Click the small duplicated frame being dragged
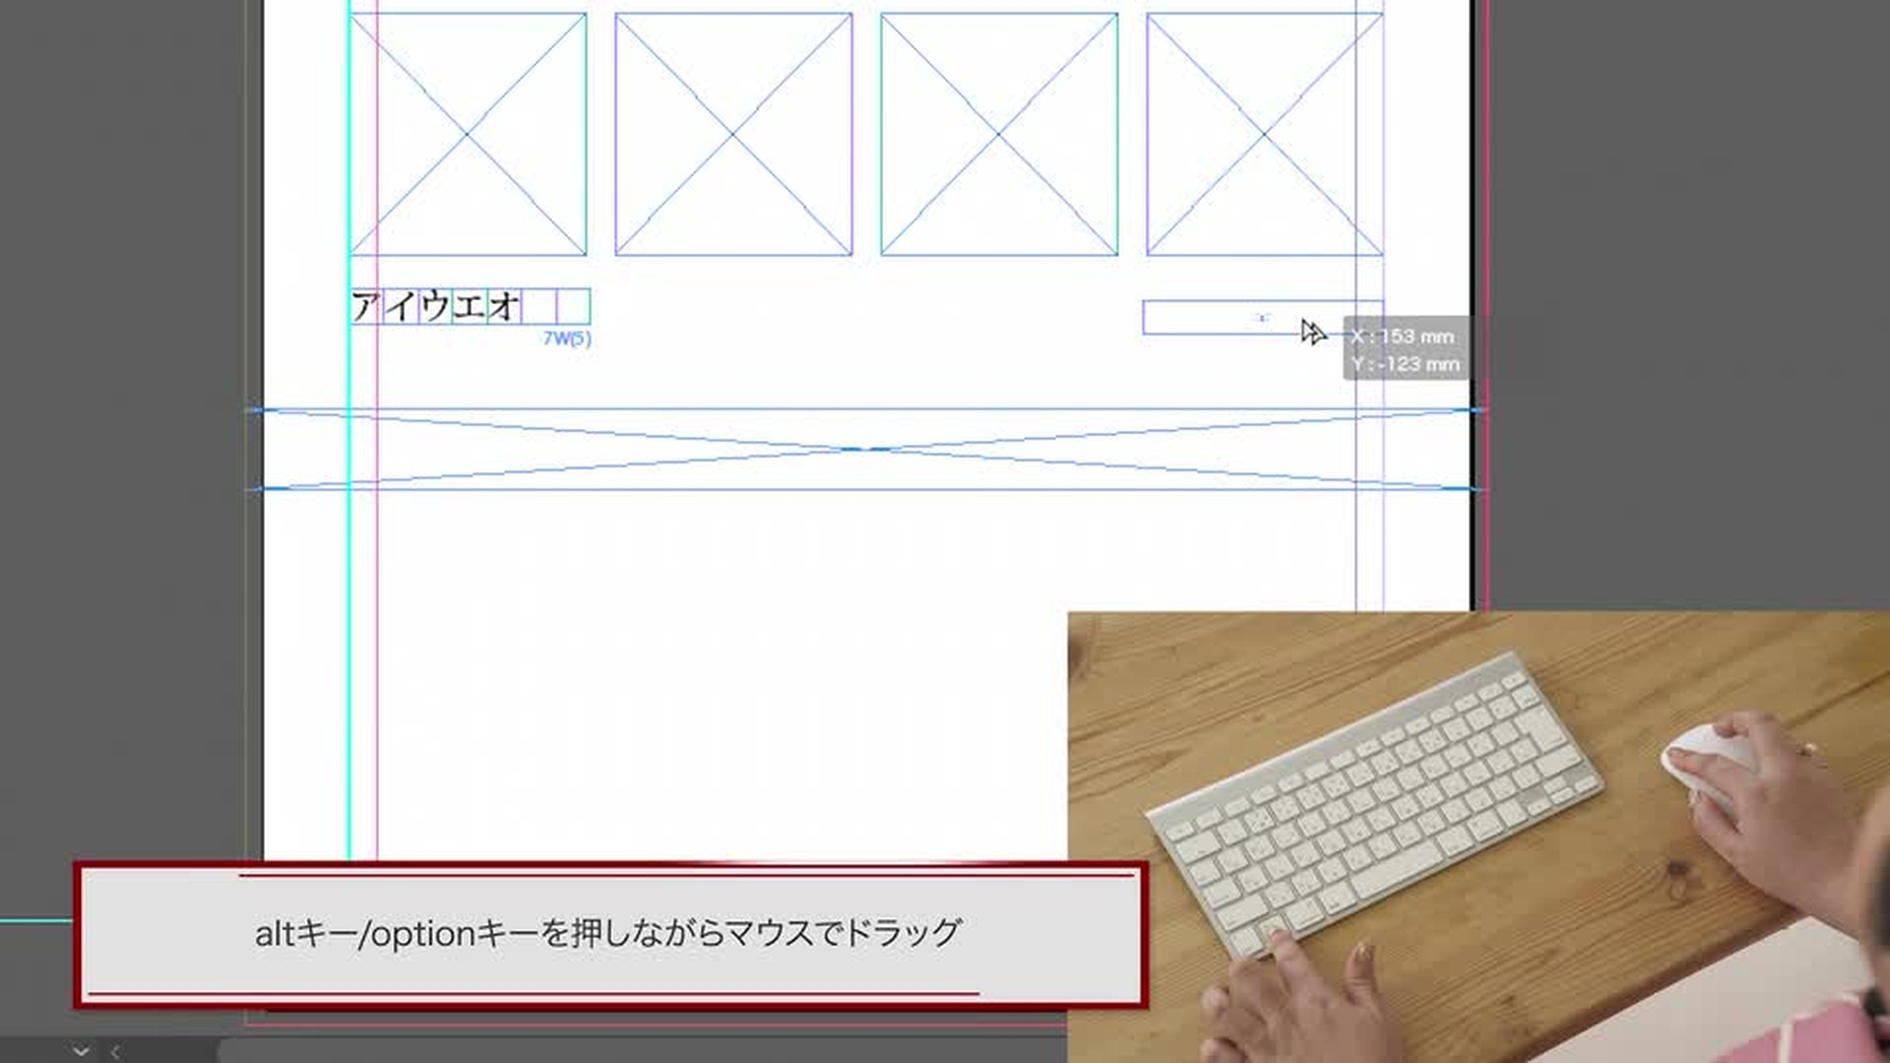 (x=1201, y=318)
